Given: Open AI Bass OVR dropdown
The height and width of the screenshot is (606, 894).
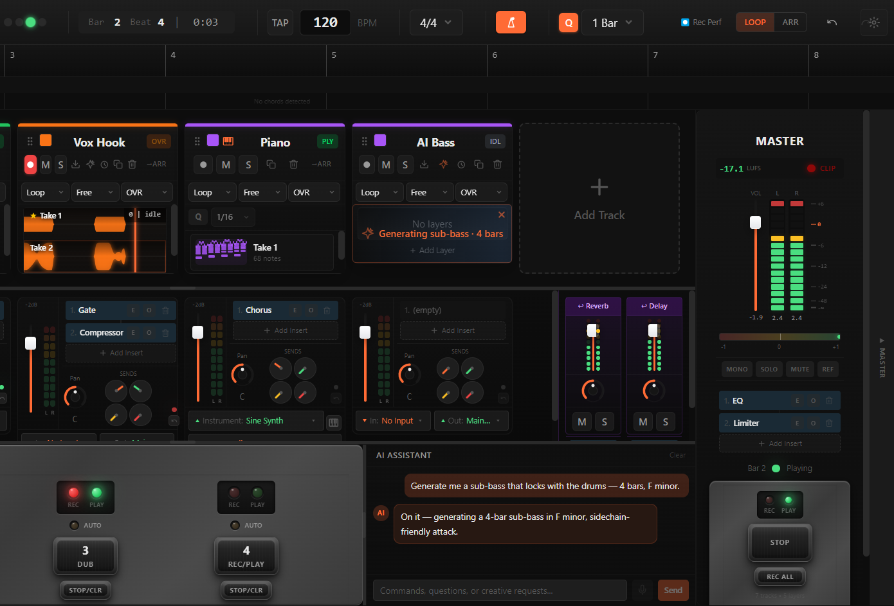Looking at the screenshot, I should pos(481,192).
